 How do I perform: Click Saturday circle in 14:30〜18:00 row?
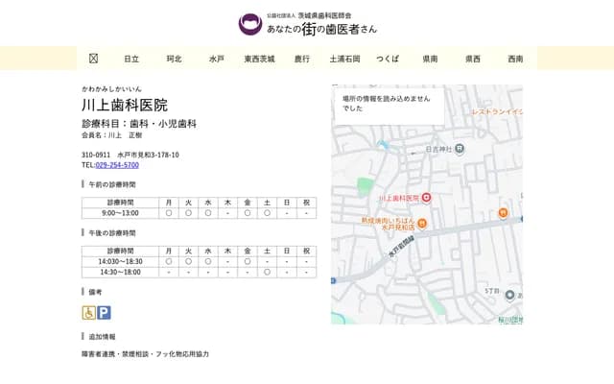[x=267, y=272]
